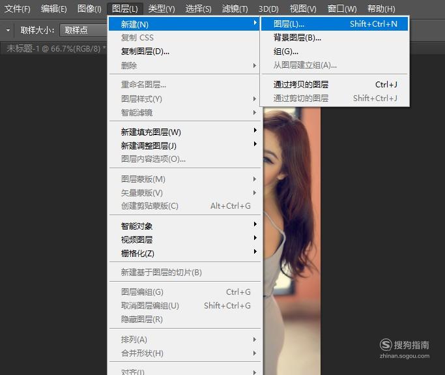The width and height of the screenshot is (445, 375).
Task: Open the 取样大小 dropdown showing 取样点
Action: pyautogui.click(x=83, y=30)
